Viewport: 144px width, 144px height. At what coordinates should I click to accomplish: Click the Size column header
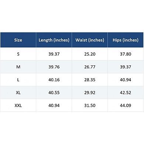coord(18,40)
